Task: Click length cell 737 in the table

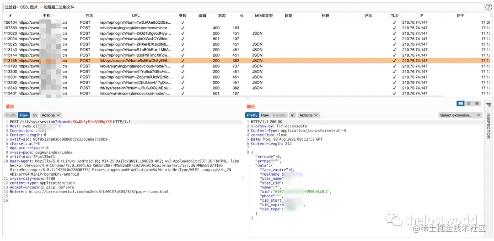Action: coord(236,66)
